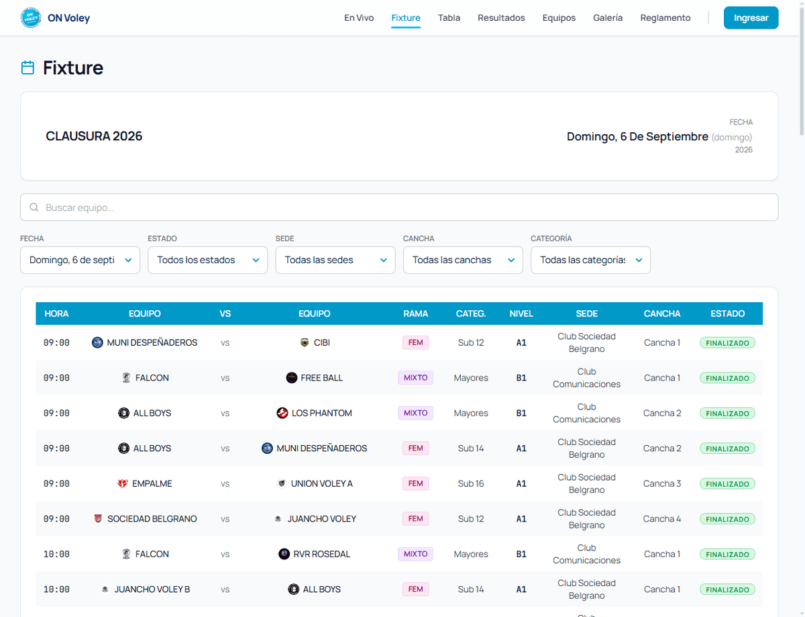Click the Ingresar button
This screenshot has width=805, height=617.
pyautogui.click(x=751, y=18)
